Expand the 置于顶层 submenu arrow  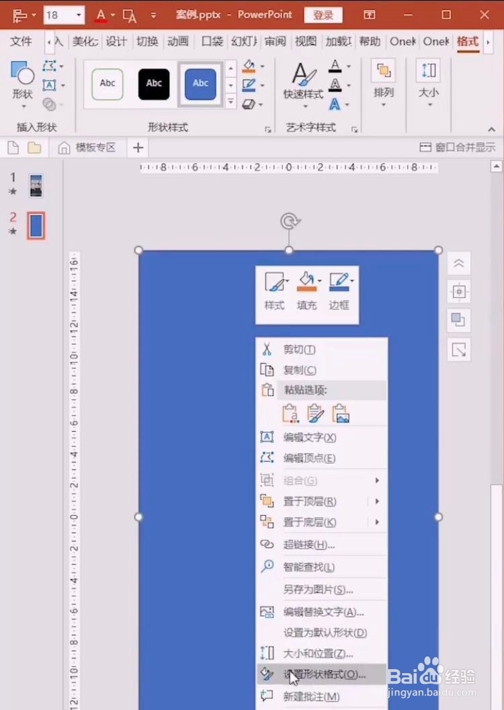tap(377, 502)
